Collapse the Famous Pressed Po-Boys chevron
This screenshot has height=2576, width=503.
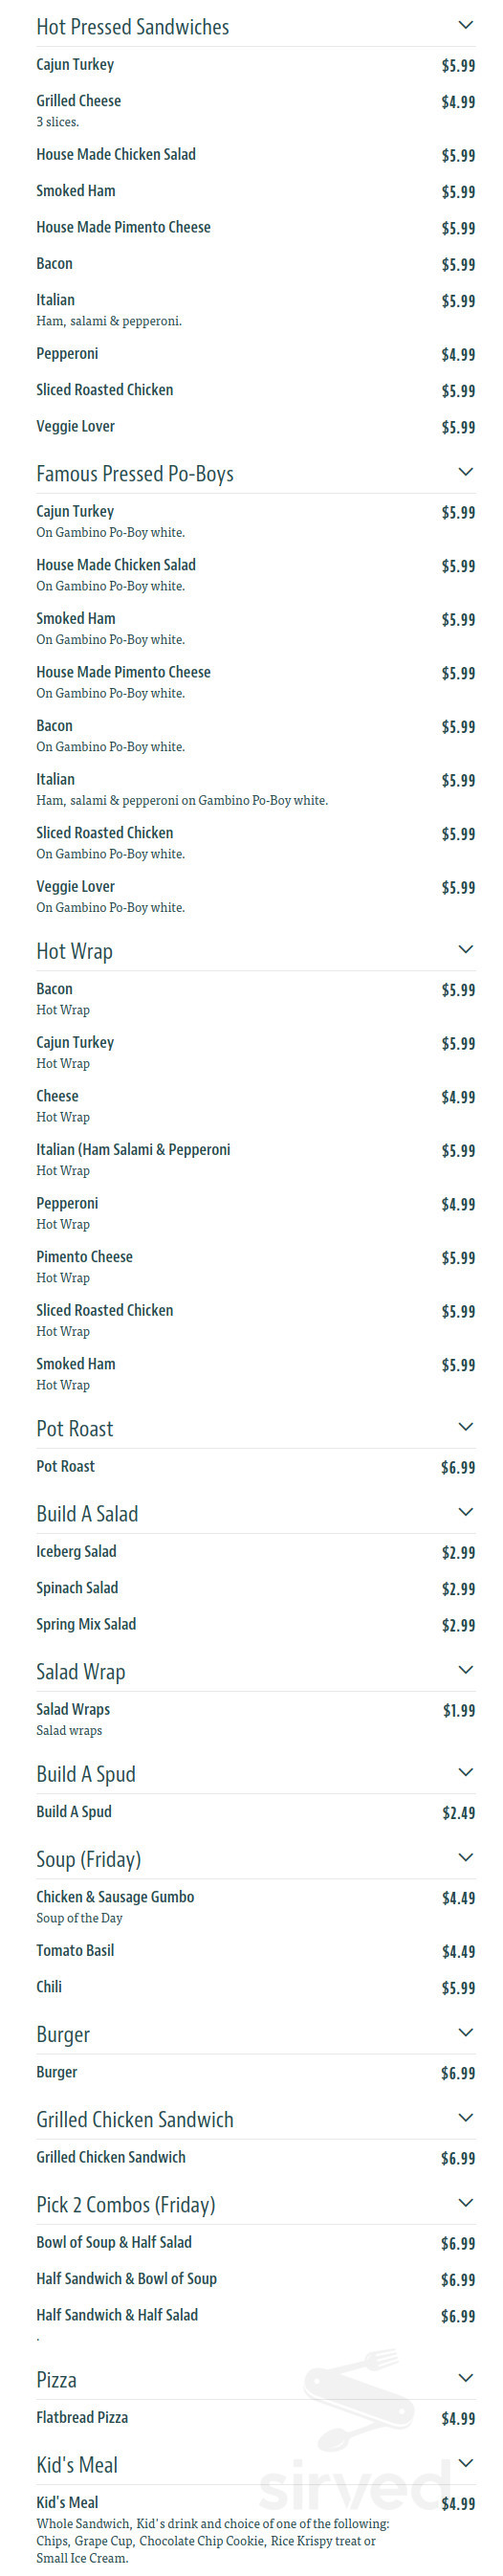[465, 472]
